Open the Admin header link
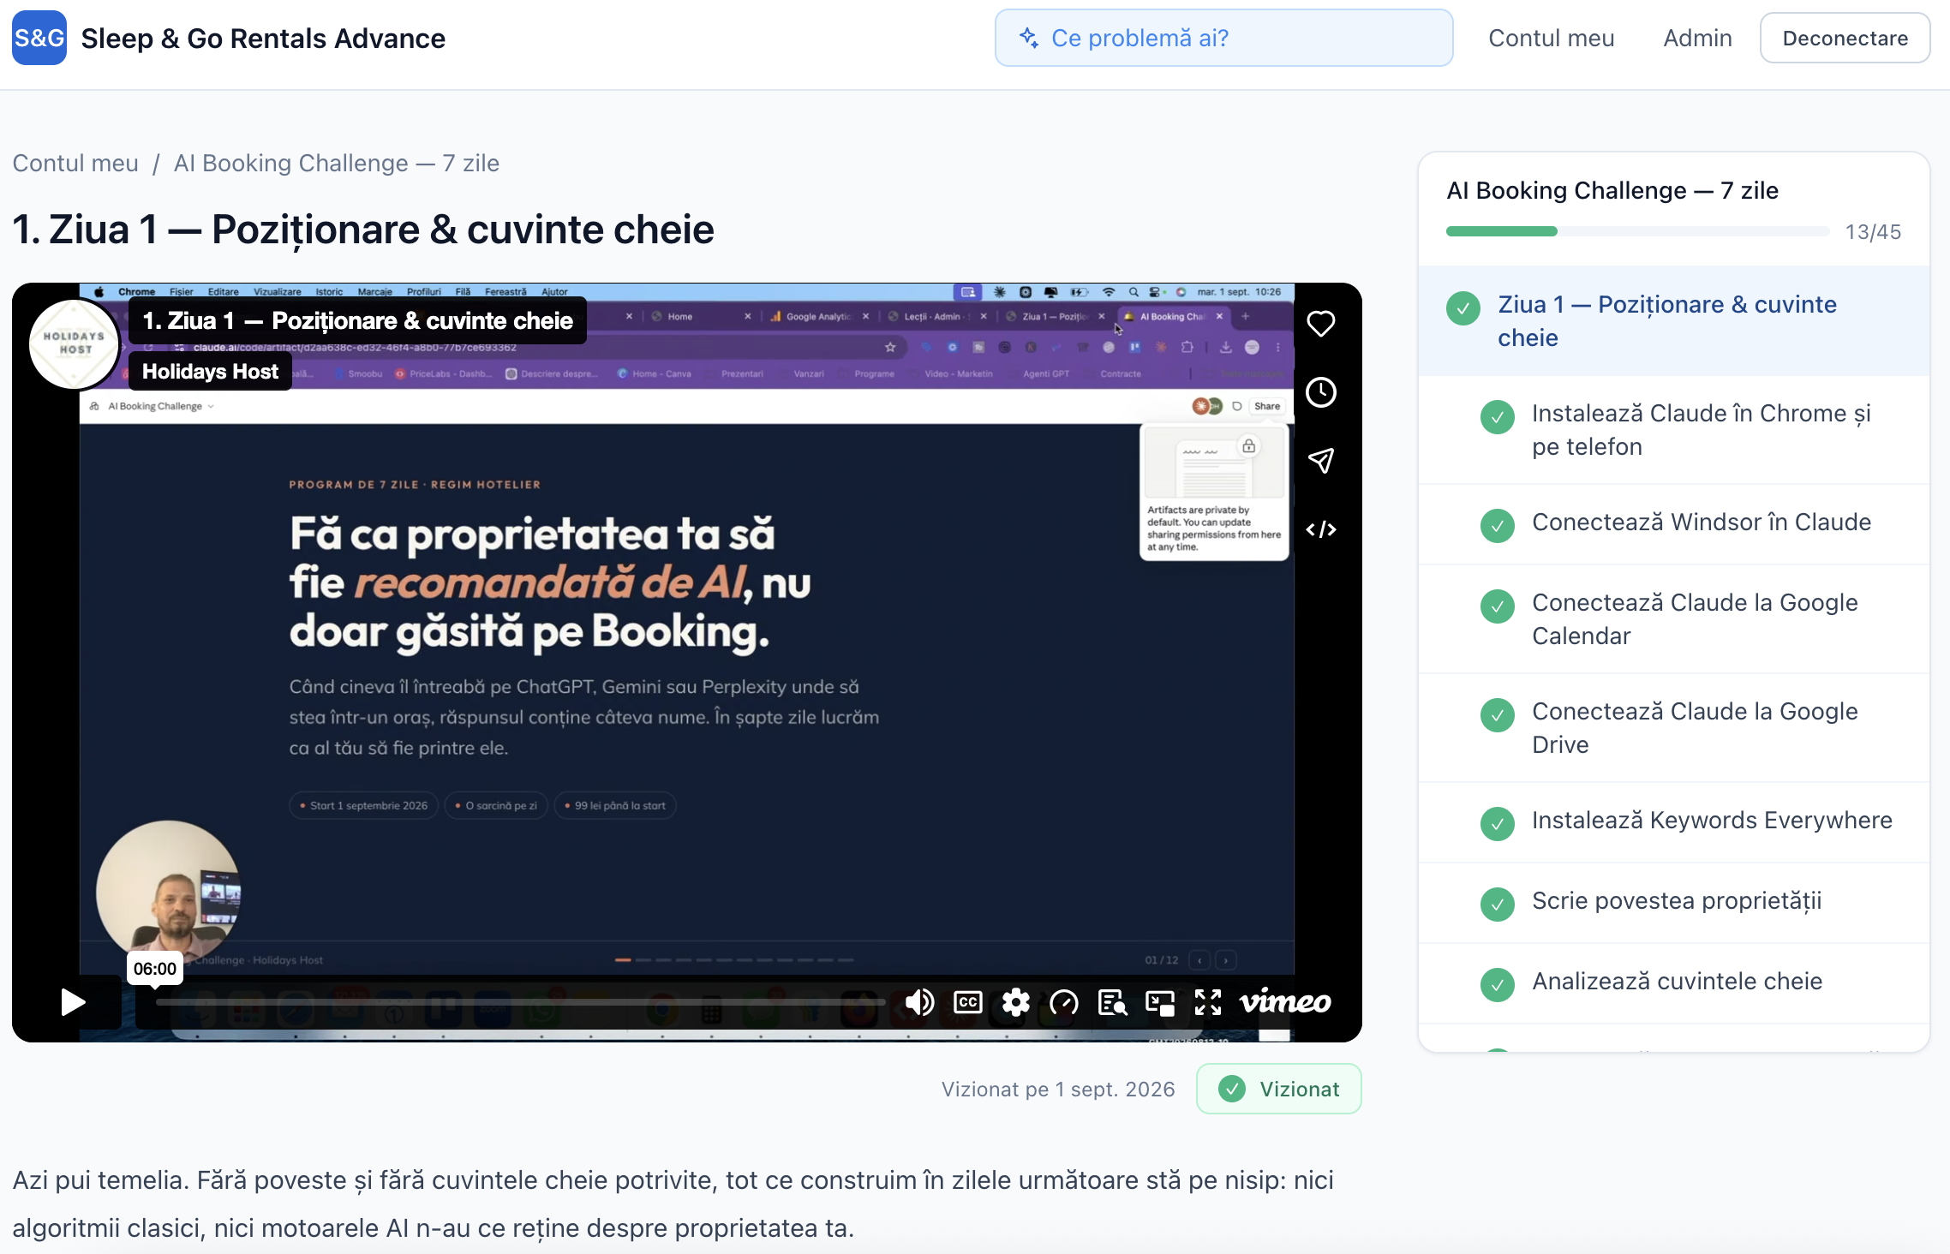The image size is (1950, 1254). point(1697,38)
